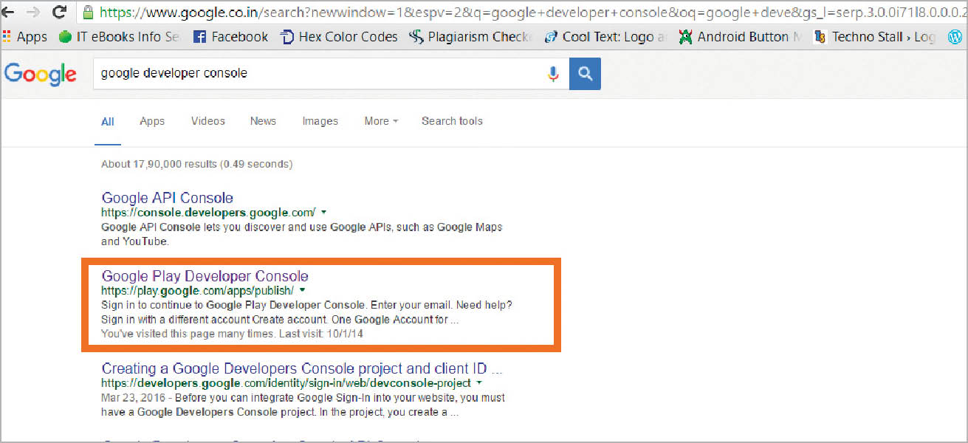Reload the page with the refresh icon
Image resolution: width=968 pixels, height=443 pixels.
pos(60,13)
